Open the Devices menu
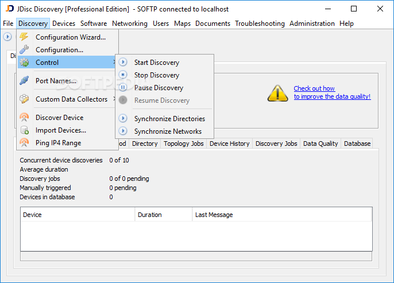394x283 pixels. 64,24
